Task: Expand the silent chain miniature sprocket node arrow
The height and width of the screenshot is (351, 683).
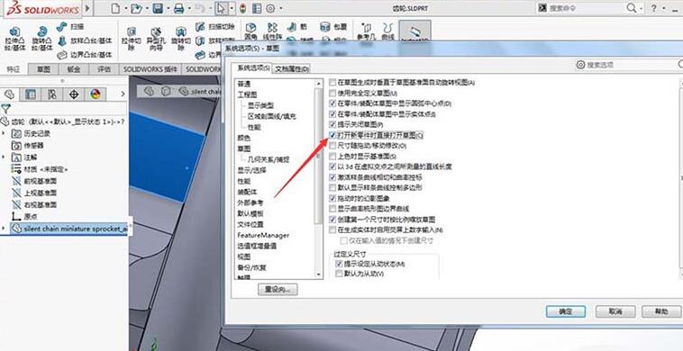Action: [4, 229]
